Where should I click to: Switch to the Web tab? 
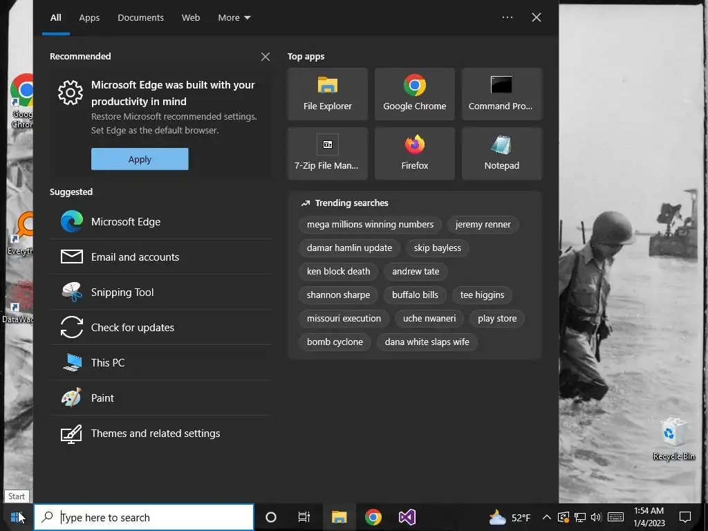click(191, 17)
